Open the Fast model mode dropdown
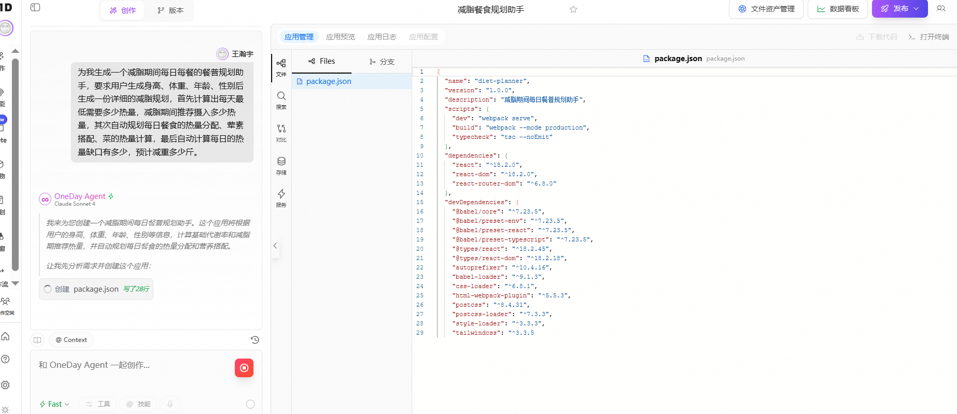 coord(54,404)
